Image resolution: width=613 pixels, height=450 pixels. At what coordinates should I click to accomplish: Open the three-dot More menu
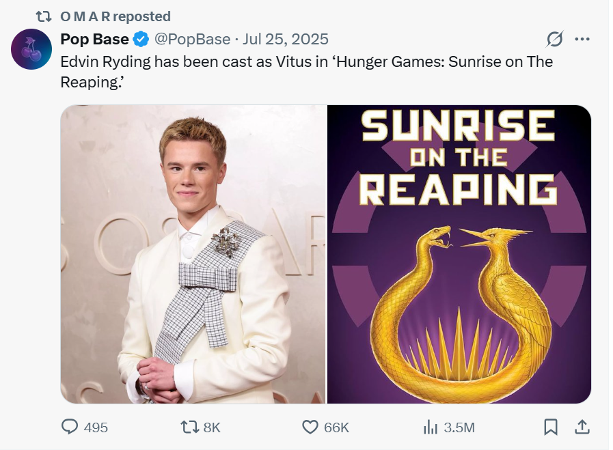pos(582,39)
